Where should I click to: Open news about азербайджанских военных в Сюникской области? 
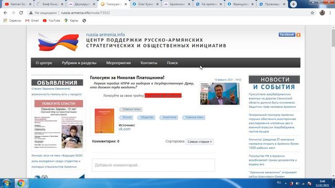click(x=272, y=100)
